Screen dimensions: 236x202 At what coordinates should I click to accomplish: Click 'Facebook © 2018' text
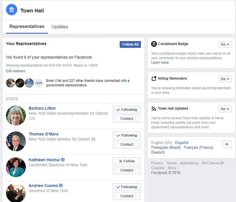tap(166, 173)
